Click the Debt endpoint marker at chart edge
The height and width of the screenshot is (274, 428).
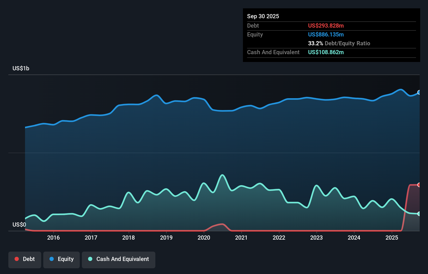coord(419,185)
